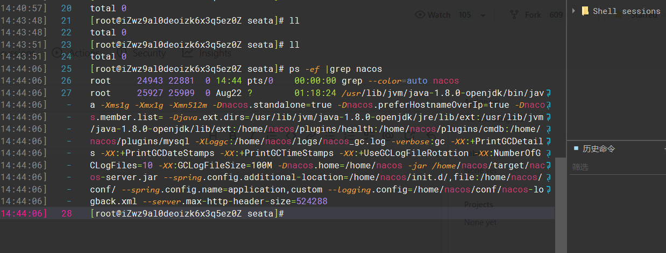Select the Shell sessions tree item label
Viewport: 666px width, 253px height.
[x=626, y=11]
